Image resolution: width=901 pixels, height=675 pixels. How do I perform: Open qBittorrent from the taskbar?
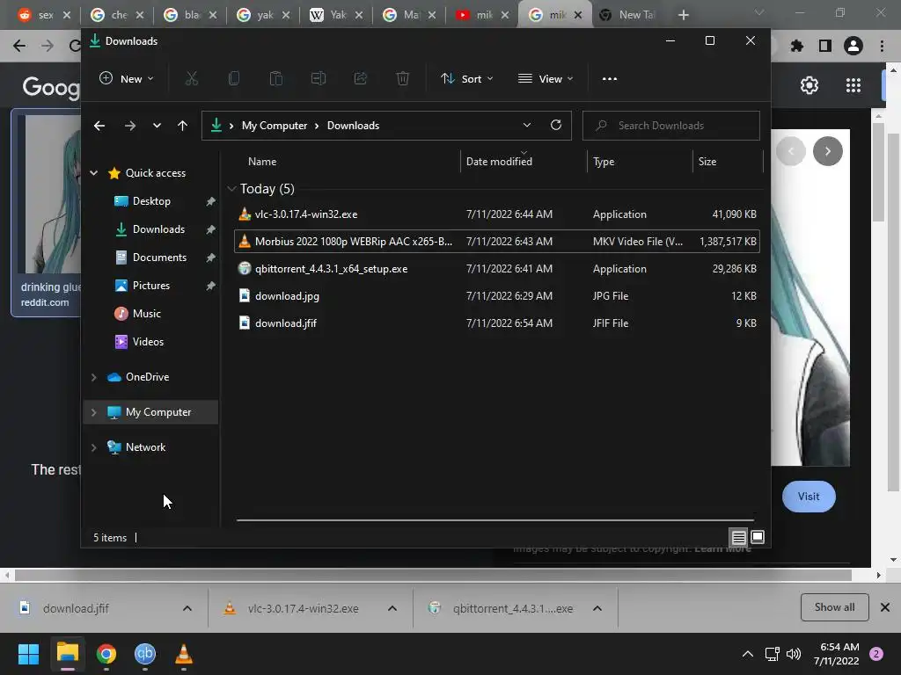[145, 654]
